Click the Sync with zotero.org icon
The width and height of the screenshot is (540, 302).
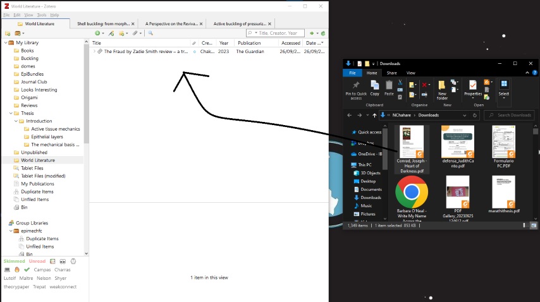[x=322, y=33]
